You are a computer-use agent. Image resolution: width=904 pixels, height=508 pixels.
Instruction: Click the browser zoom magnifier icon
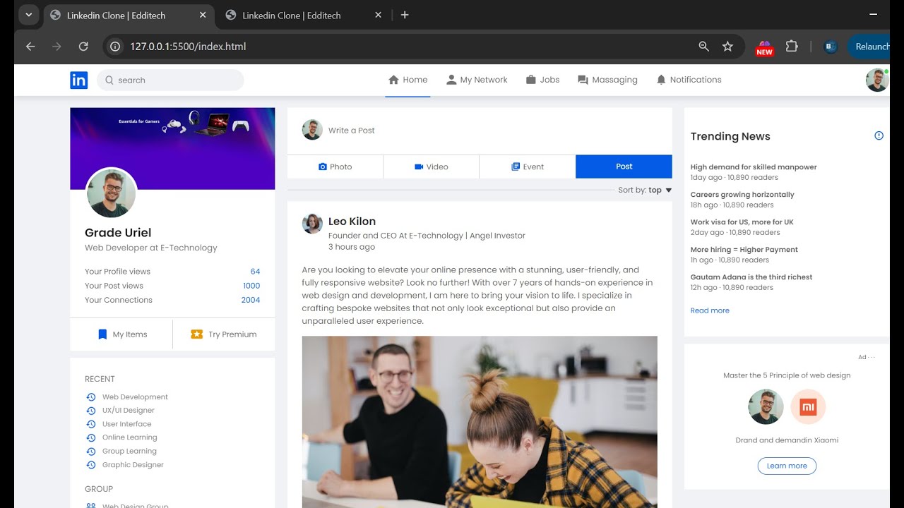[x=703, y=47]
